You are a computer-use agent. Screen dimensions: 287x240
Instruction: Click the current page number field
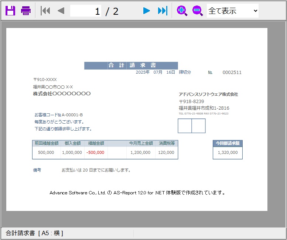(x=86, y=11)
